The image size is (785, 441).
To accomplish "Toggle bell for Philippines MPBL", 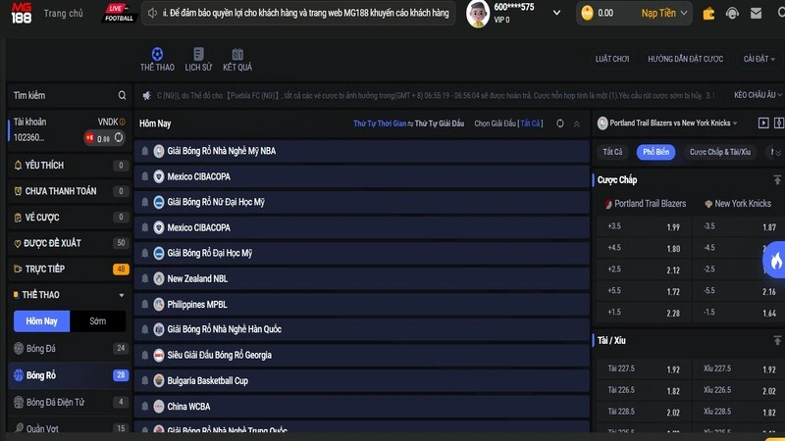I will [x=144, y=304].
